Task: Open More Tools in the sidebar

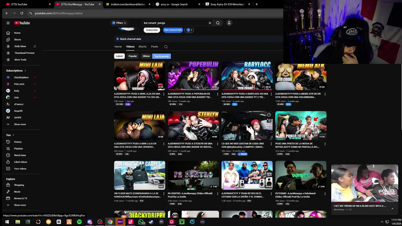Action: [21, 60]
